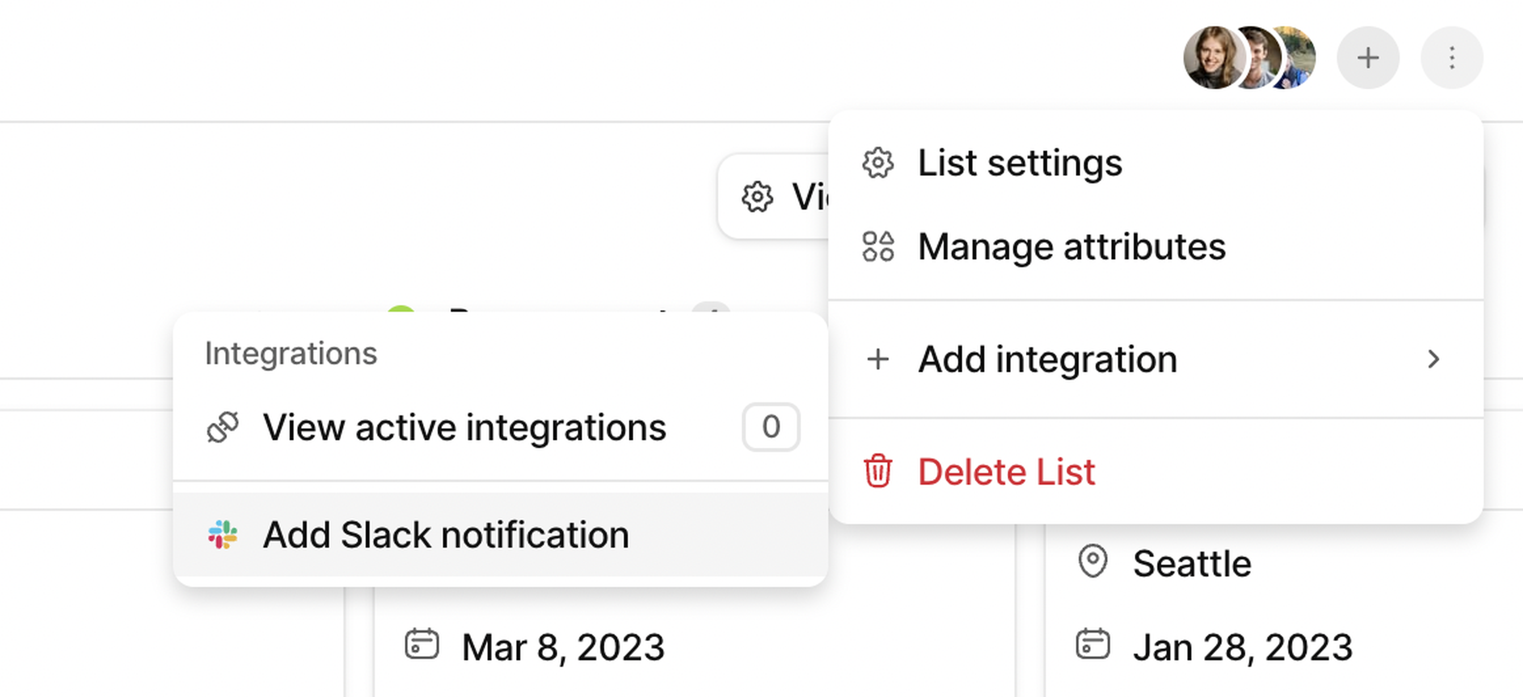Open the three-dot more options menu

1452,58
